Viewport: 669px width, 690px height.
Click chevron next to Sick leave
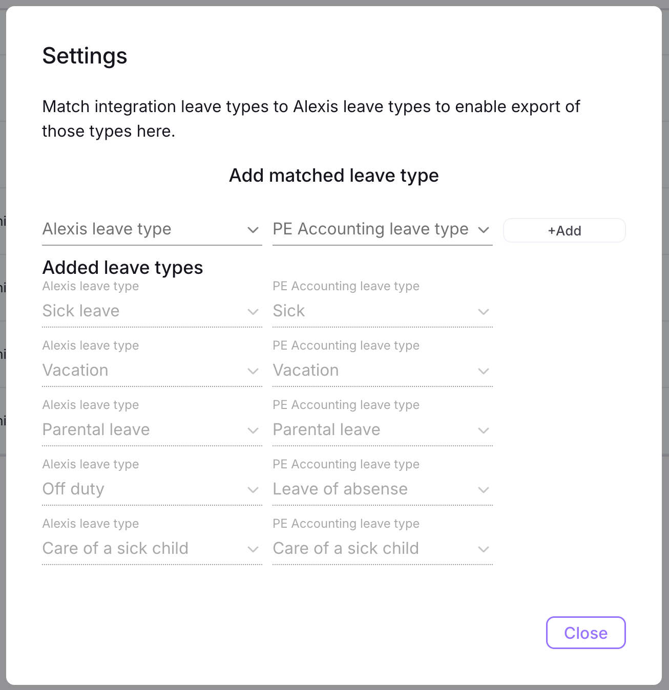pos(253,312)
